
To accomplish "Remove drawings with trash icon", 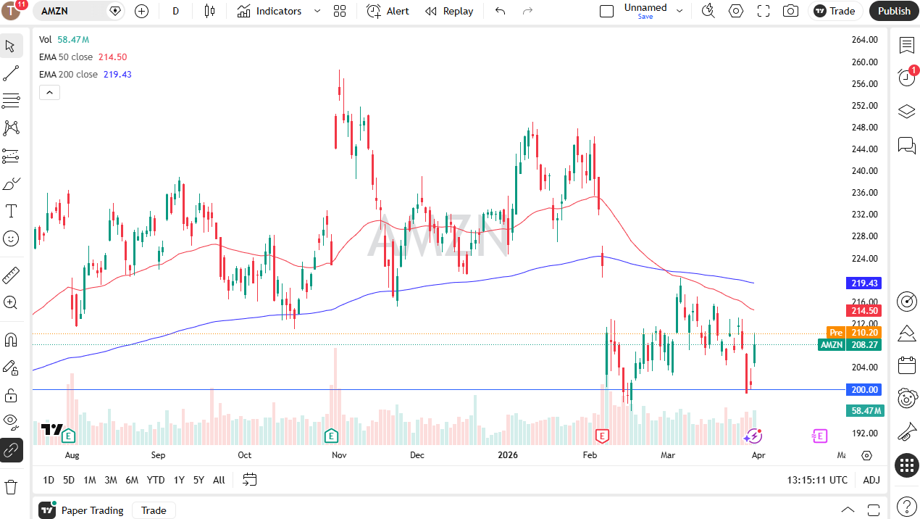I will (11, 486).
